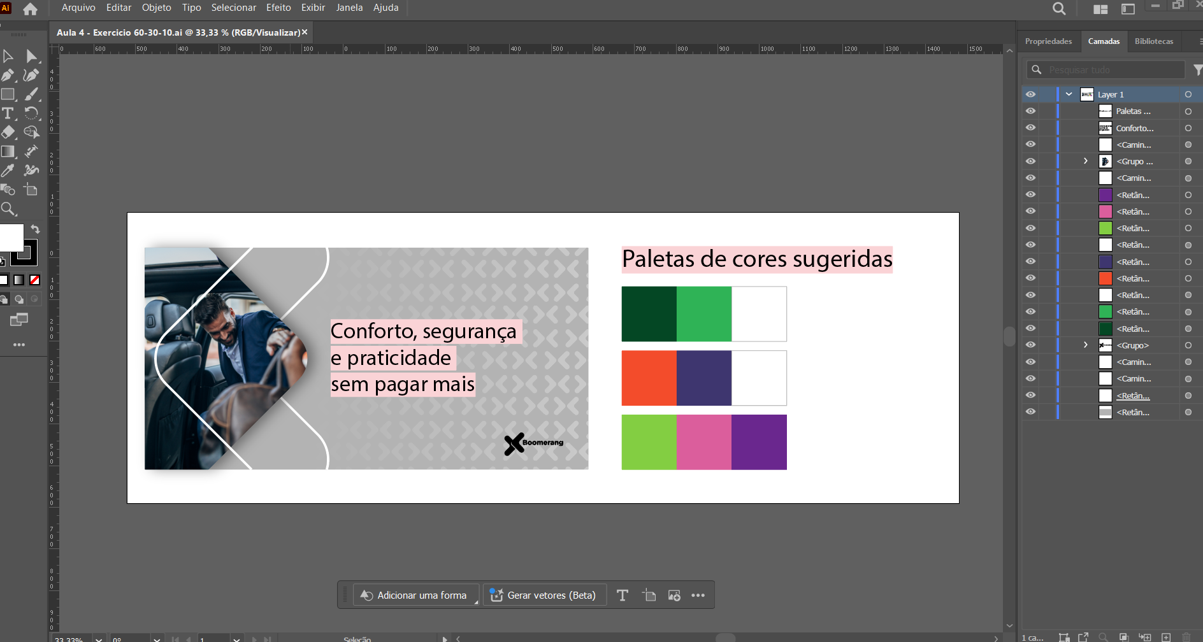Pick the Puppet Warp tool
1203x642 pixels.
coord(31,171)
